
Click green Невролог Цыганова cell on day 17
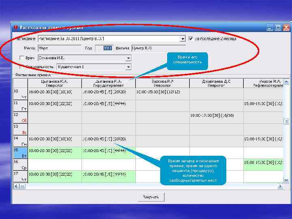click(55, 176)
